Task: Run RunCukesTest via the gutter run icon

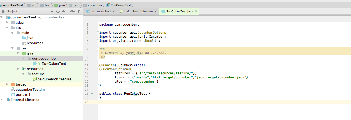Action: [92, 93]
